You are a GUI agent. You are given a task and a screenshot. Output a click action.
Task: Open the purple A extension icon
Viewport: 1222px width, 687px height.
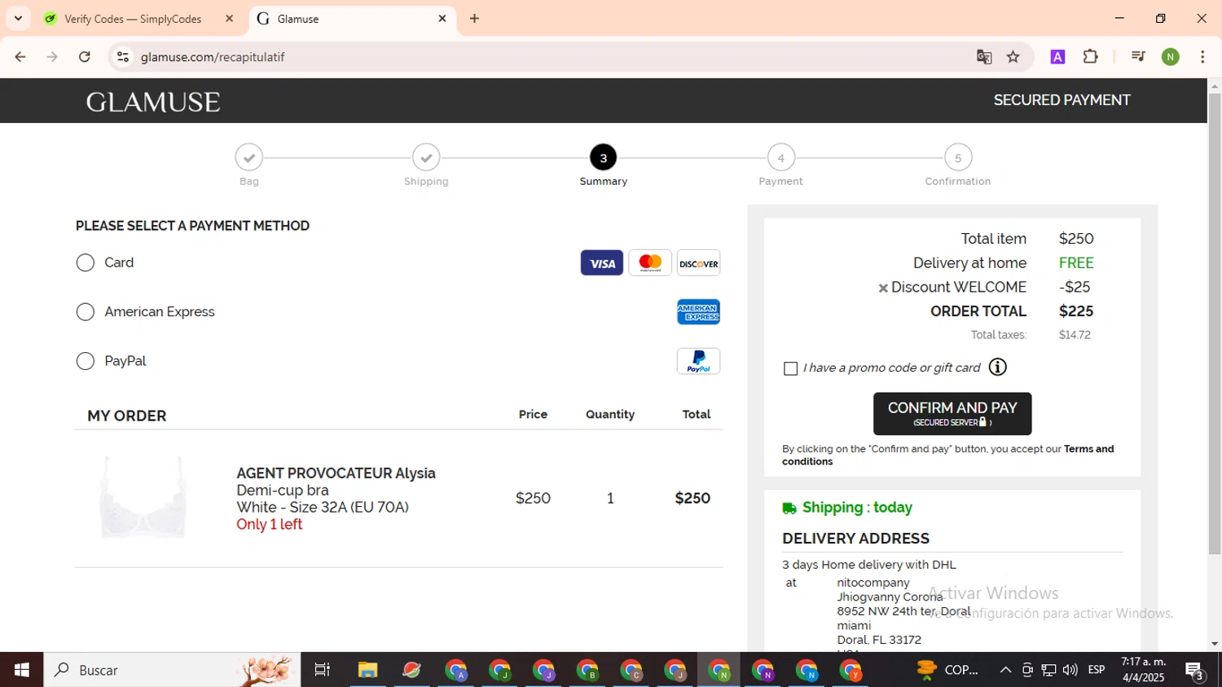click(x=1057, y=57)
